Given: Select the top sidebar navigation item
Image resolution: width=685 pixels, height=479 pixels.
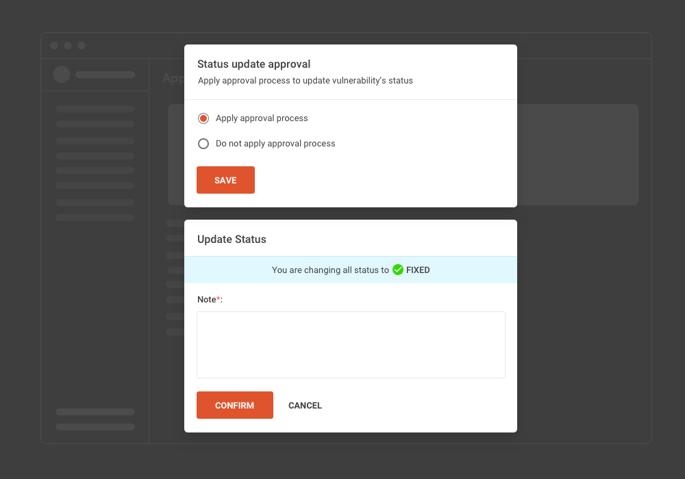Looking at the screenshot, I should (94, 109).
